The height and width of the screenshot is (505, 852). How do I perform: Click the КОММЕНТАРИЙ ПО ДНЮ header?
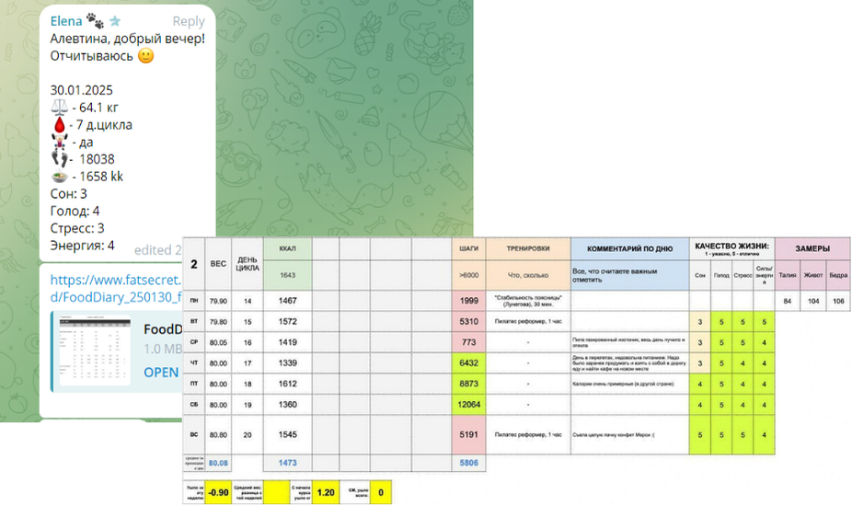pos(628,248)
